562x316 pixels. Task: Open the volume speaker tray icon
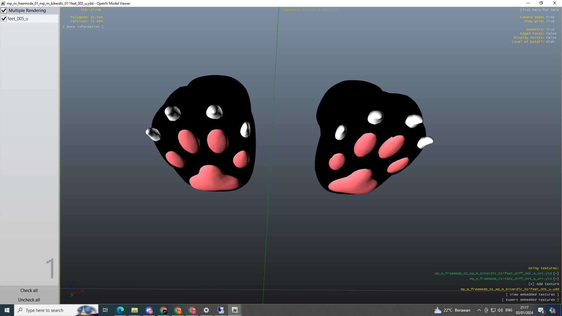coord(500,310)
